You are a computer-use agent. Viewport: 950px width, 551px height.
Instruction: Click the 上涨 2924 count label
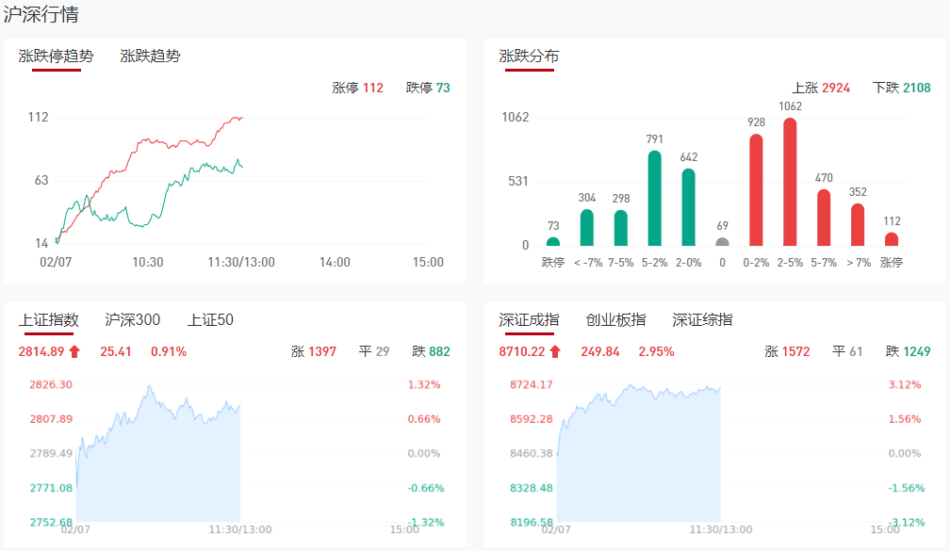[x=822, y=88]
